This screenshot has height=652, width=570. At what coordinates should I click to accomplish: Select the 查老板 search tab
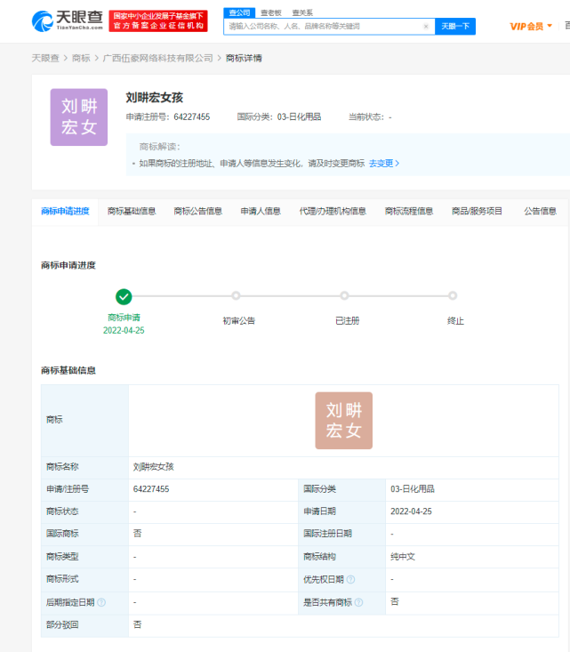tap(270, 12)
